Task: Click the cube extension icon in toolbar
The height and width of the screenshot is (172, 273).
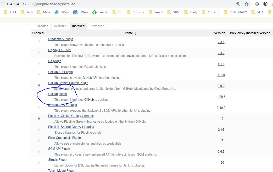Action: click(x=265, y=4)
